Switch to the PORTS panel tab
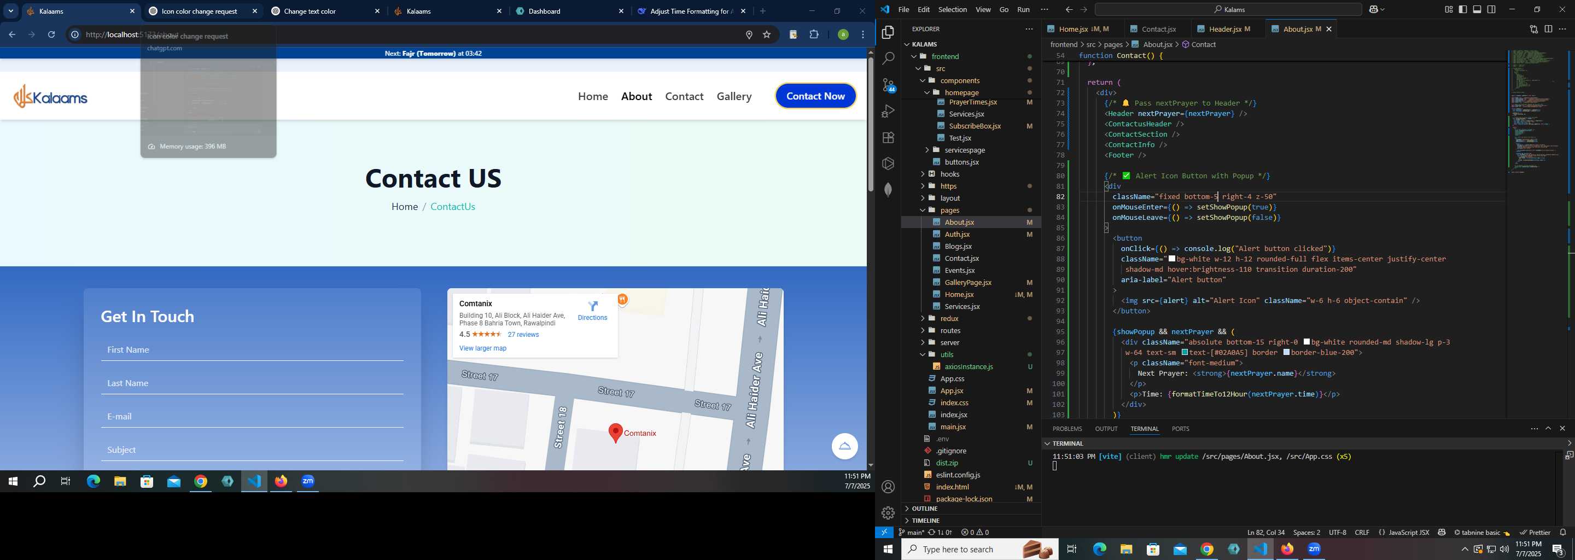This screenshot has height=560, width=1575. click(1180, 429)
